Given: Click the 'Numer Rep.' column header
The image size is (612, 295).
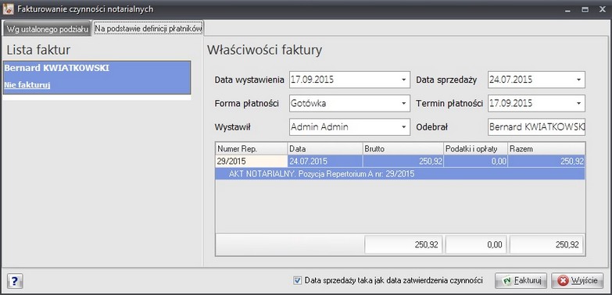Looking at the screenshot, I should tap(252, 149).
